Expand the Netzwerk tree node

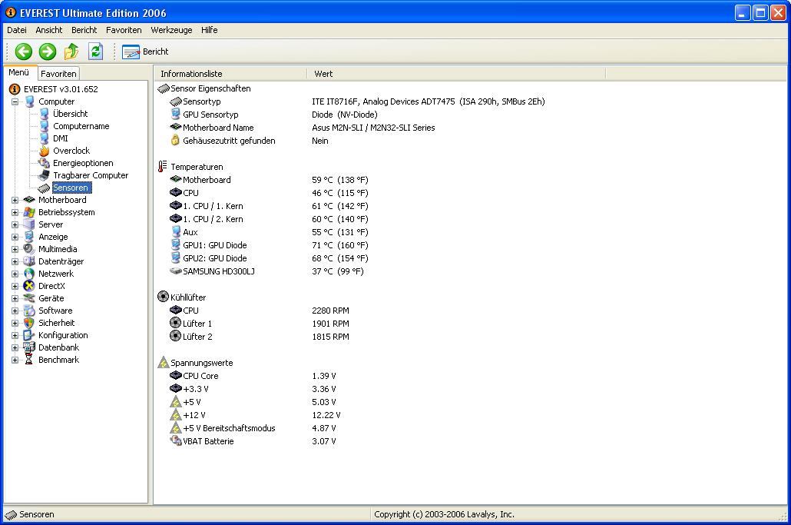[15, 274]
